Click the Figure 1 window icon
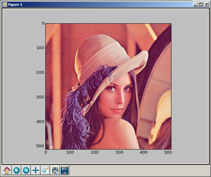 (5, 4)
